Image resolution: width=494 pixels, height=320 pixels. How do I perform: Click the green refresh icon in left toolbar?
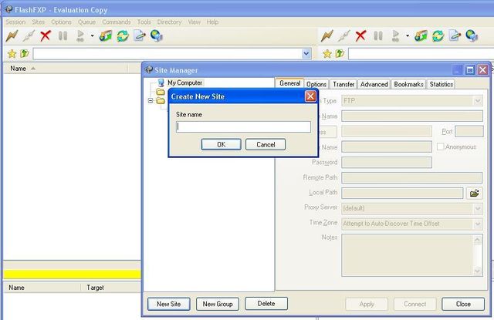(123, 35)
